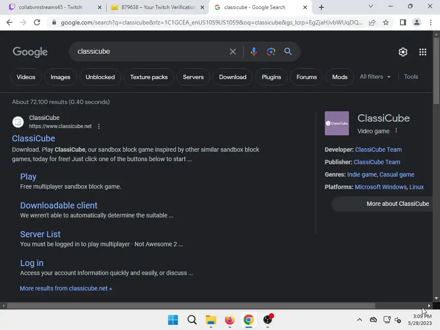Image resolution: width=440 pixels, height=330 pixels.
Task: Start voice search with the microphone icon
Action: (254, 52)
